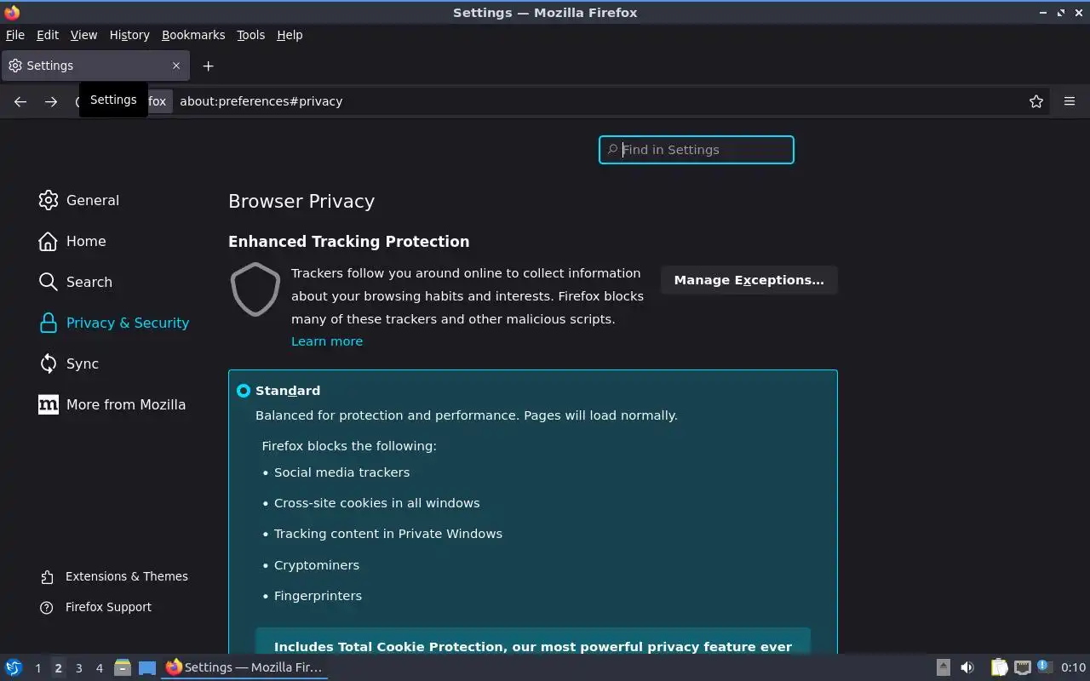
Task: Click the show desktop taskbar icon
Action: click(147, 667)
